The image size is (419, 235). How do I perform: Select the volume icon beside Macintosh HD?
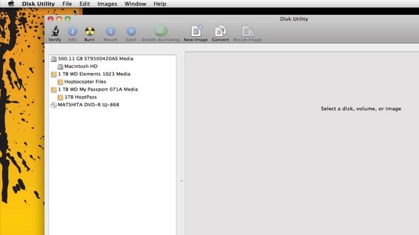click(60, 67)
